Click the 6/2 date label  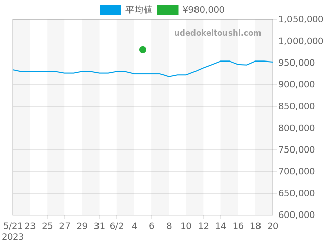[117, 226]
